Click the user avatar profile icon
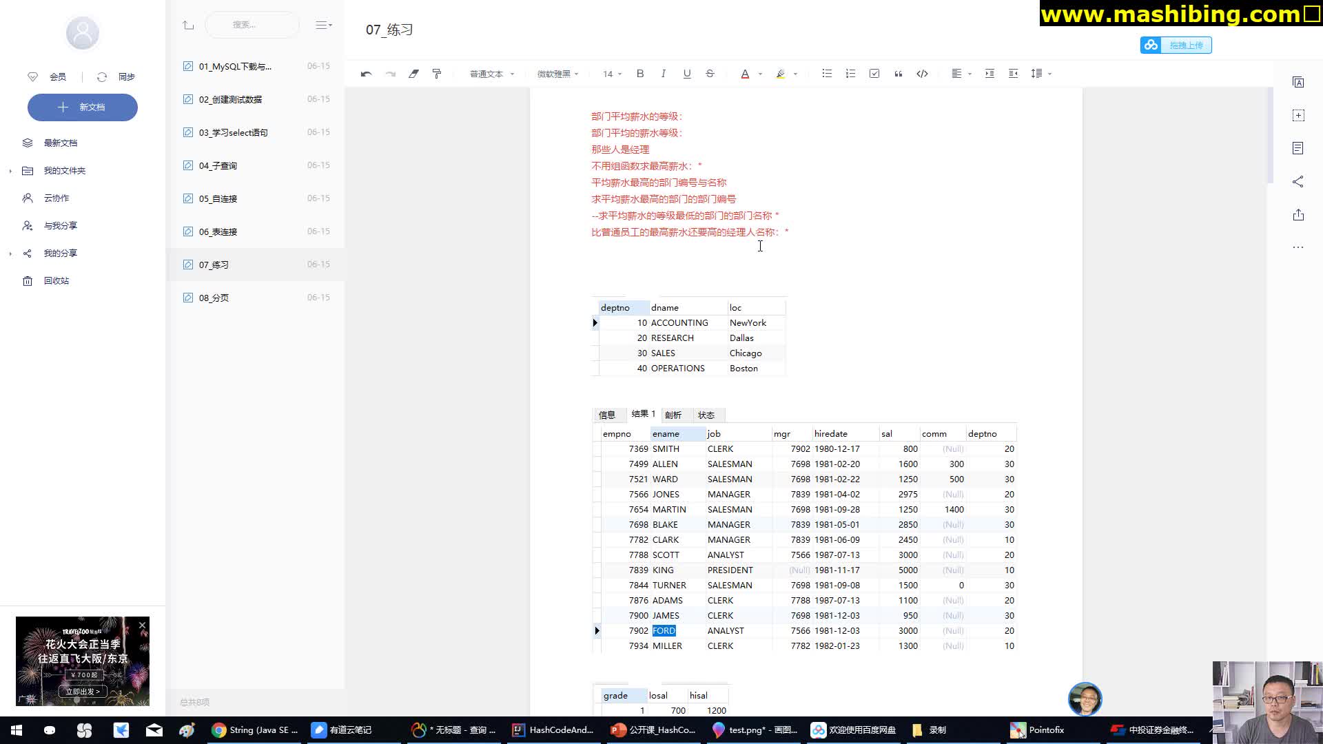Screen dimensions: 1323x744 click(x=83, y=32)
